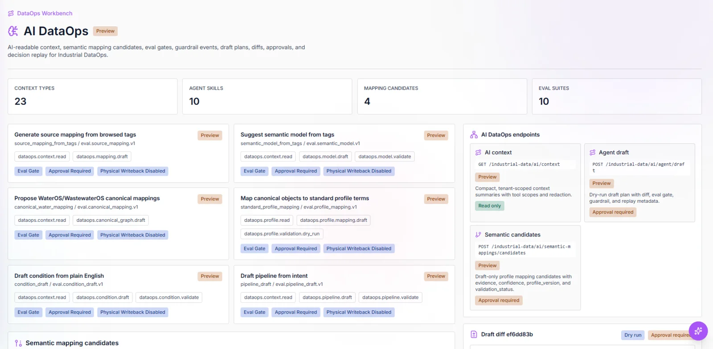Screen dimensions: 713x349
Task: Open Map canonical objects to standard profile terms
Action: pyautogui.click(x=305, y=198)
